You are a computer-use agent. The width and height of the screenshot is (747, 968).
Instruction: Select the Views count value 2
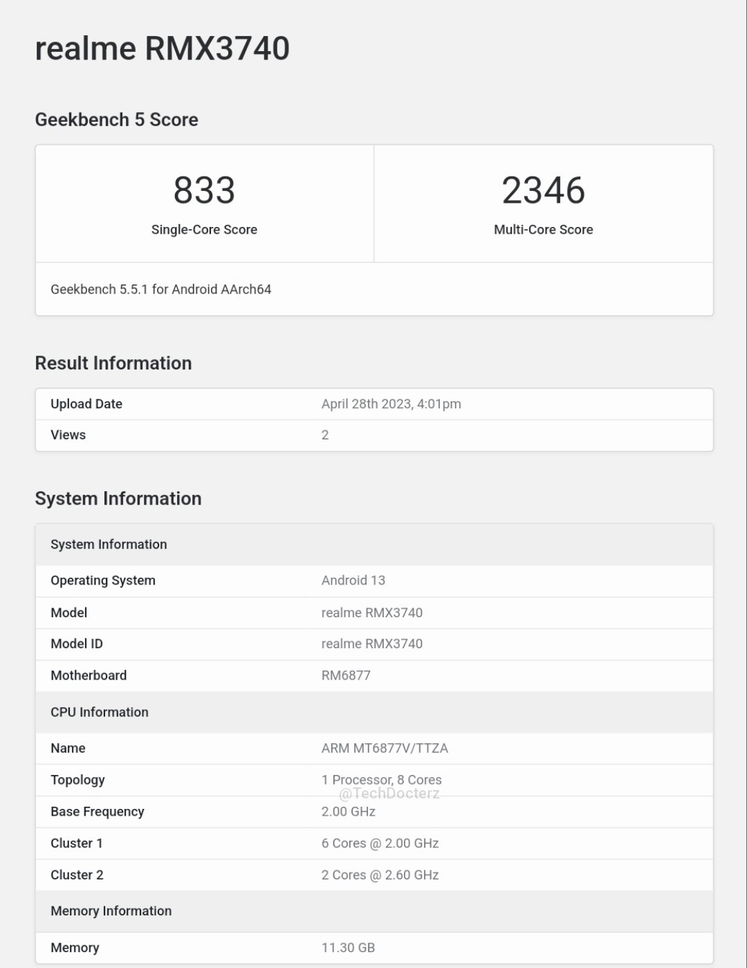(325, 435)
